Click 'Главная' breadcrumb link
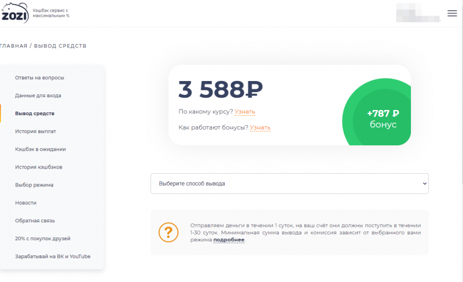 (x=13, y=46)
